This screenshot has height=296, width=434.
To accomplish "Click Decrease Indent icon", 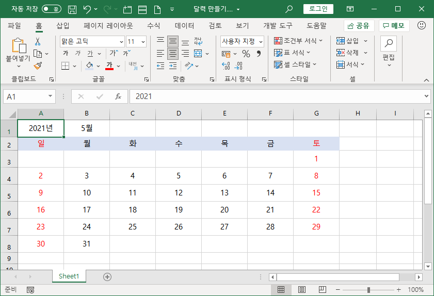I will pos(160,66).
